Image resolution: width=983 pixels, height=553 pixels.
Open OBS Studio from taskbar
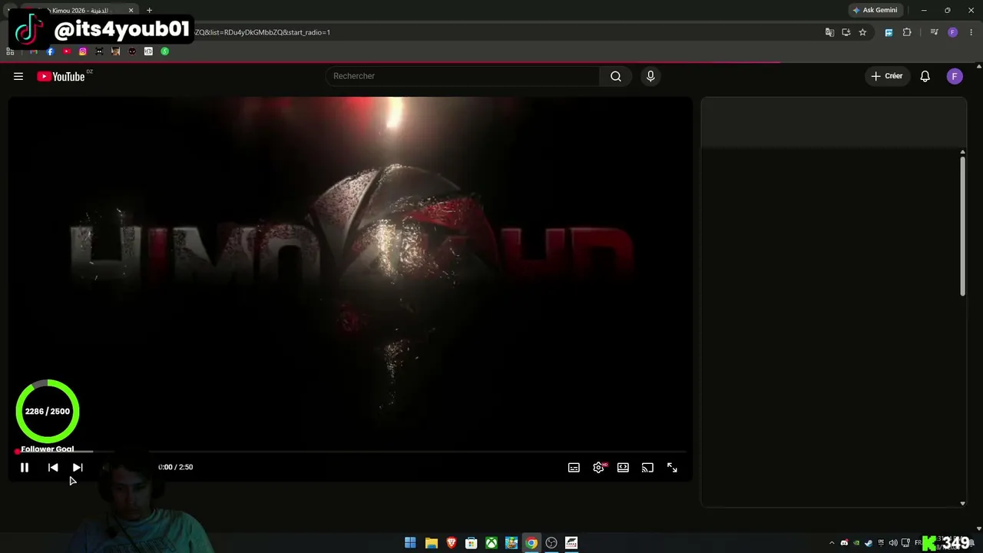point(551,543)
